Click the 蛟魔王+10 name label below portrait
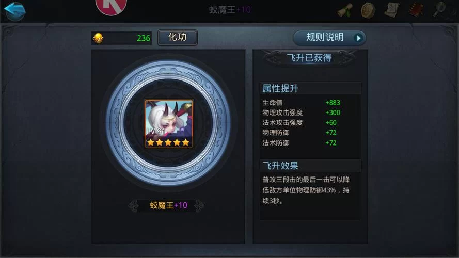 pyautogui.click(x=169, y=205)
